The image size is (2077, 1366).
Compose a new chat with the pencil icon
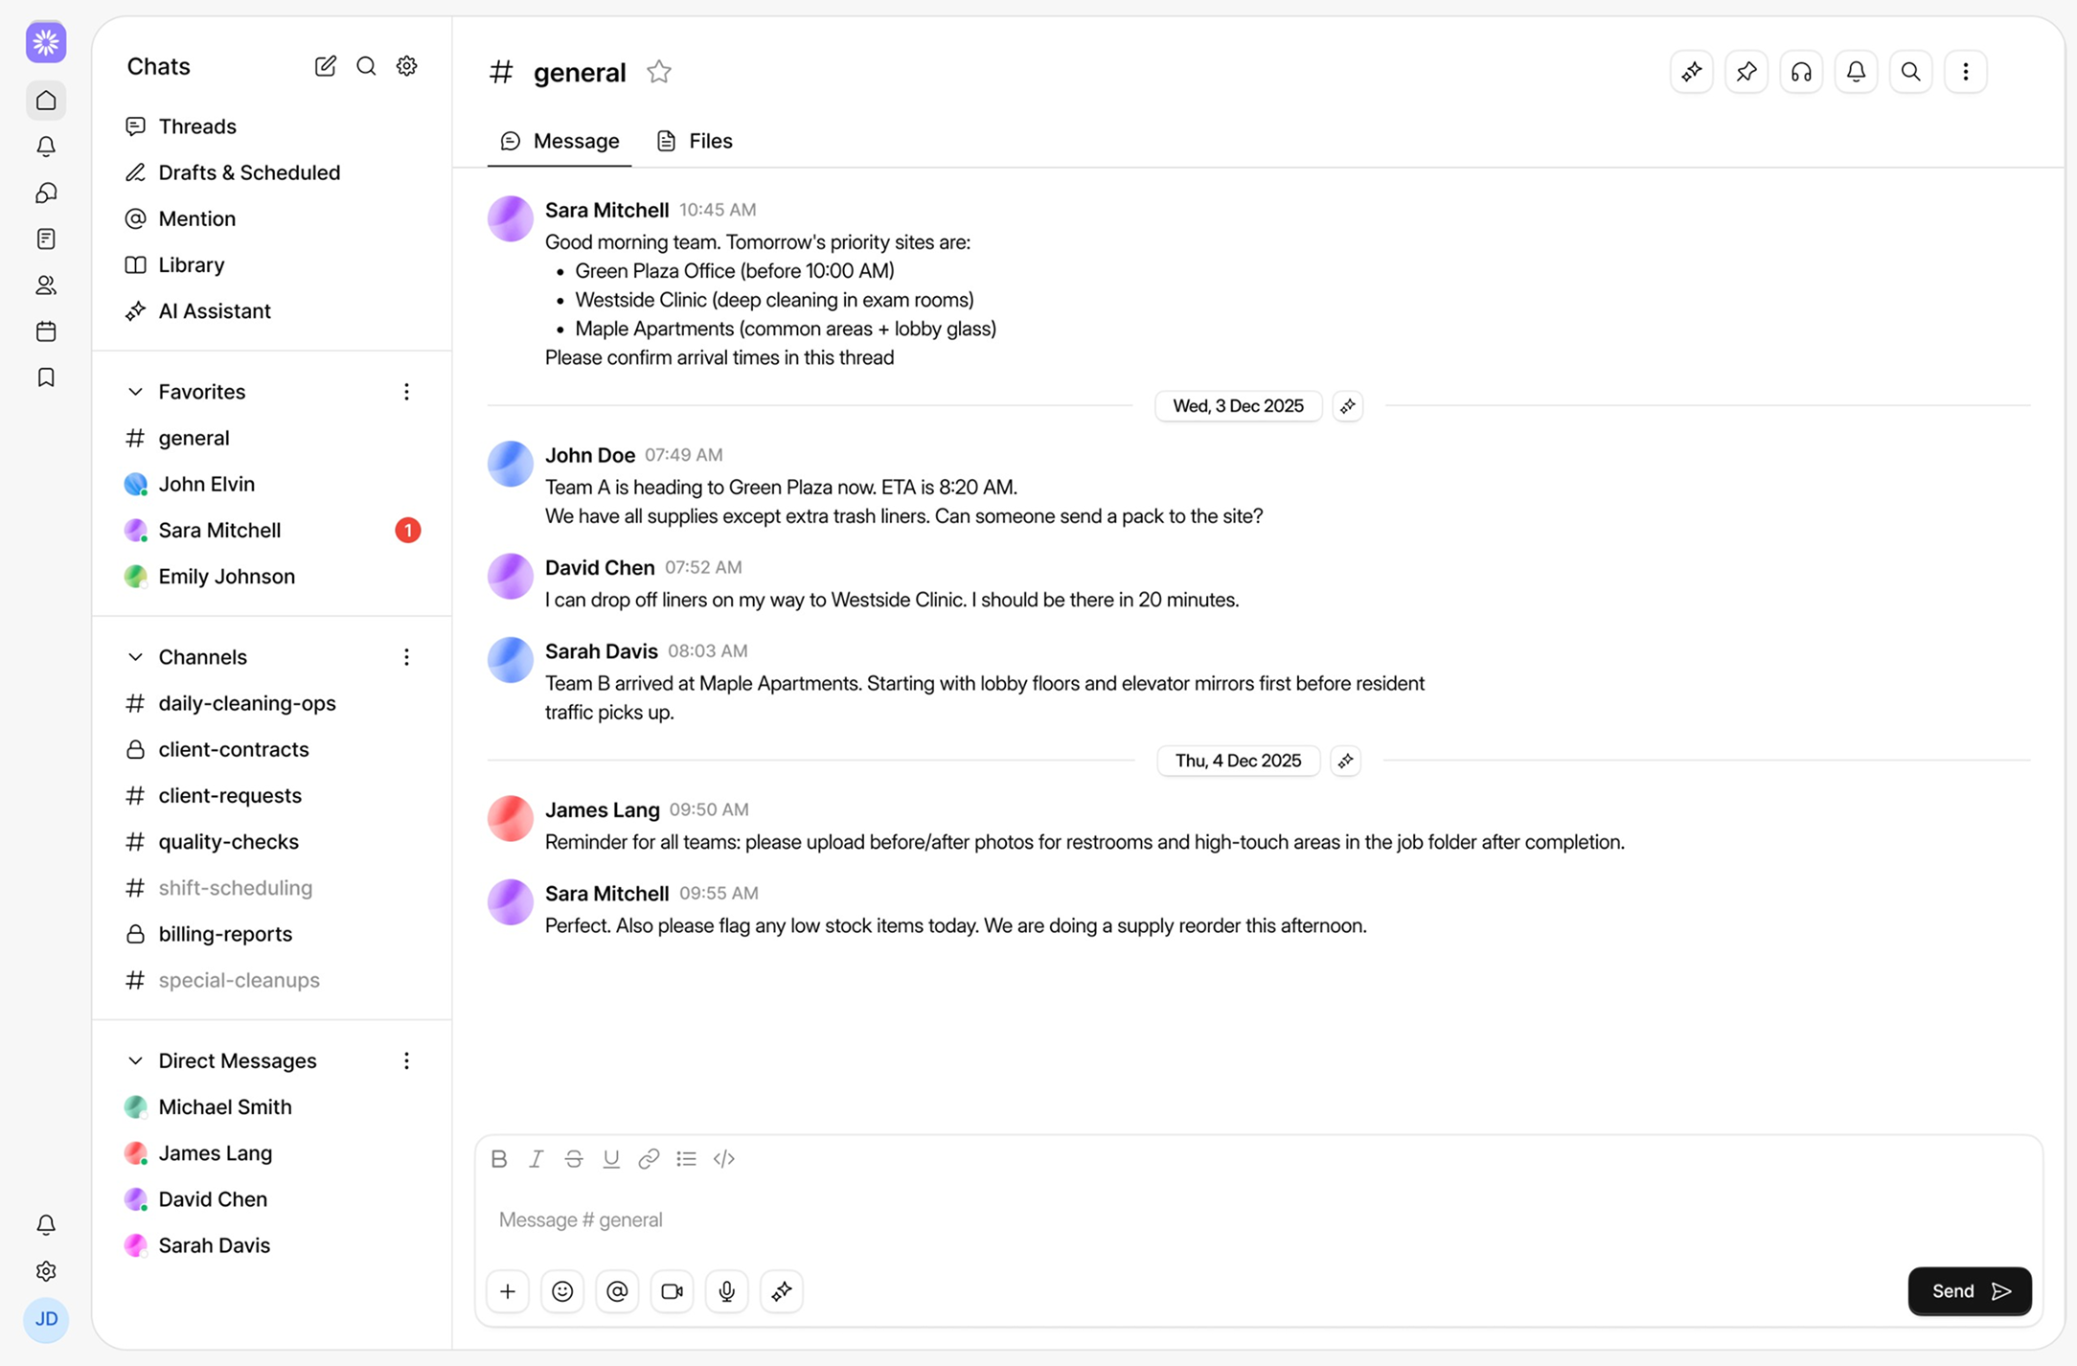point(325,66)
